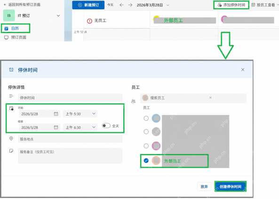Click the calendar clock icon beside 开始
Viewport: 279px width, 199px height.
click(11, 108)
